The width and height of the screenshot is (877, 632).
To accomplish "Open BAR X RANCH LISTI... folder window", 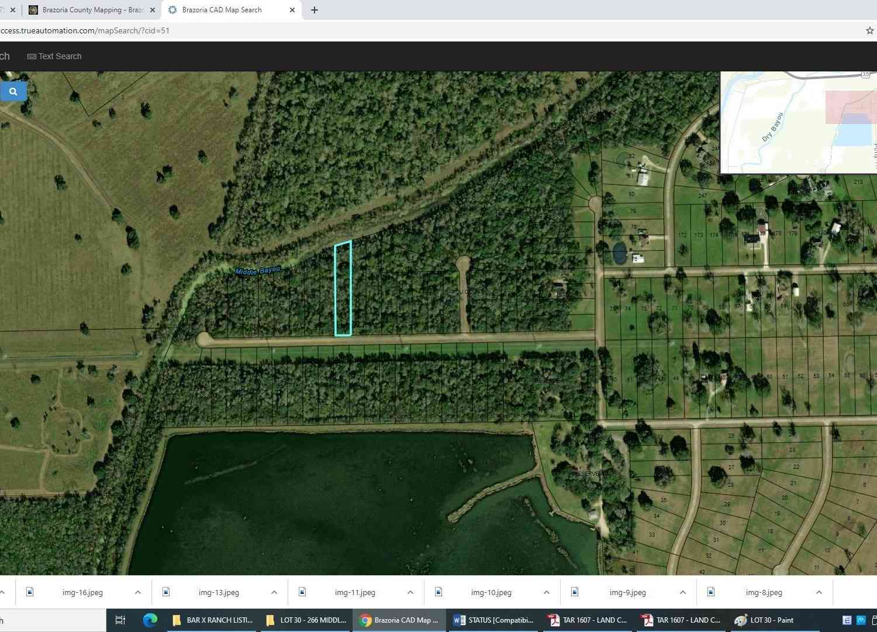I will tap(212, 620).
